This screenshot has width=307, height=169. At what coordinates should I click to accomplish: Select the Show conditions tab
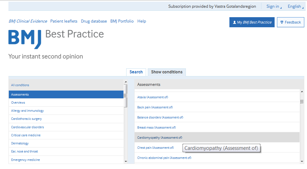[167, 72]
